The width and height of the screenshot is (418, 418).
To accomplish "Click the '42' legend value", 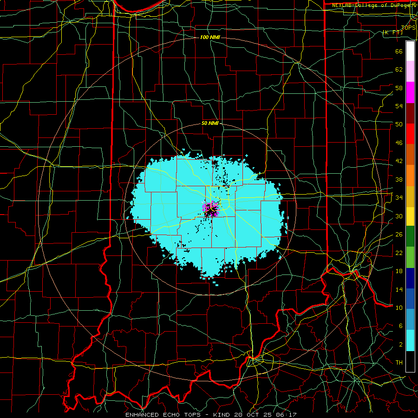I will (x=399, y=161).
